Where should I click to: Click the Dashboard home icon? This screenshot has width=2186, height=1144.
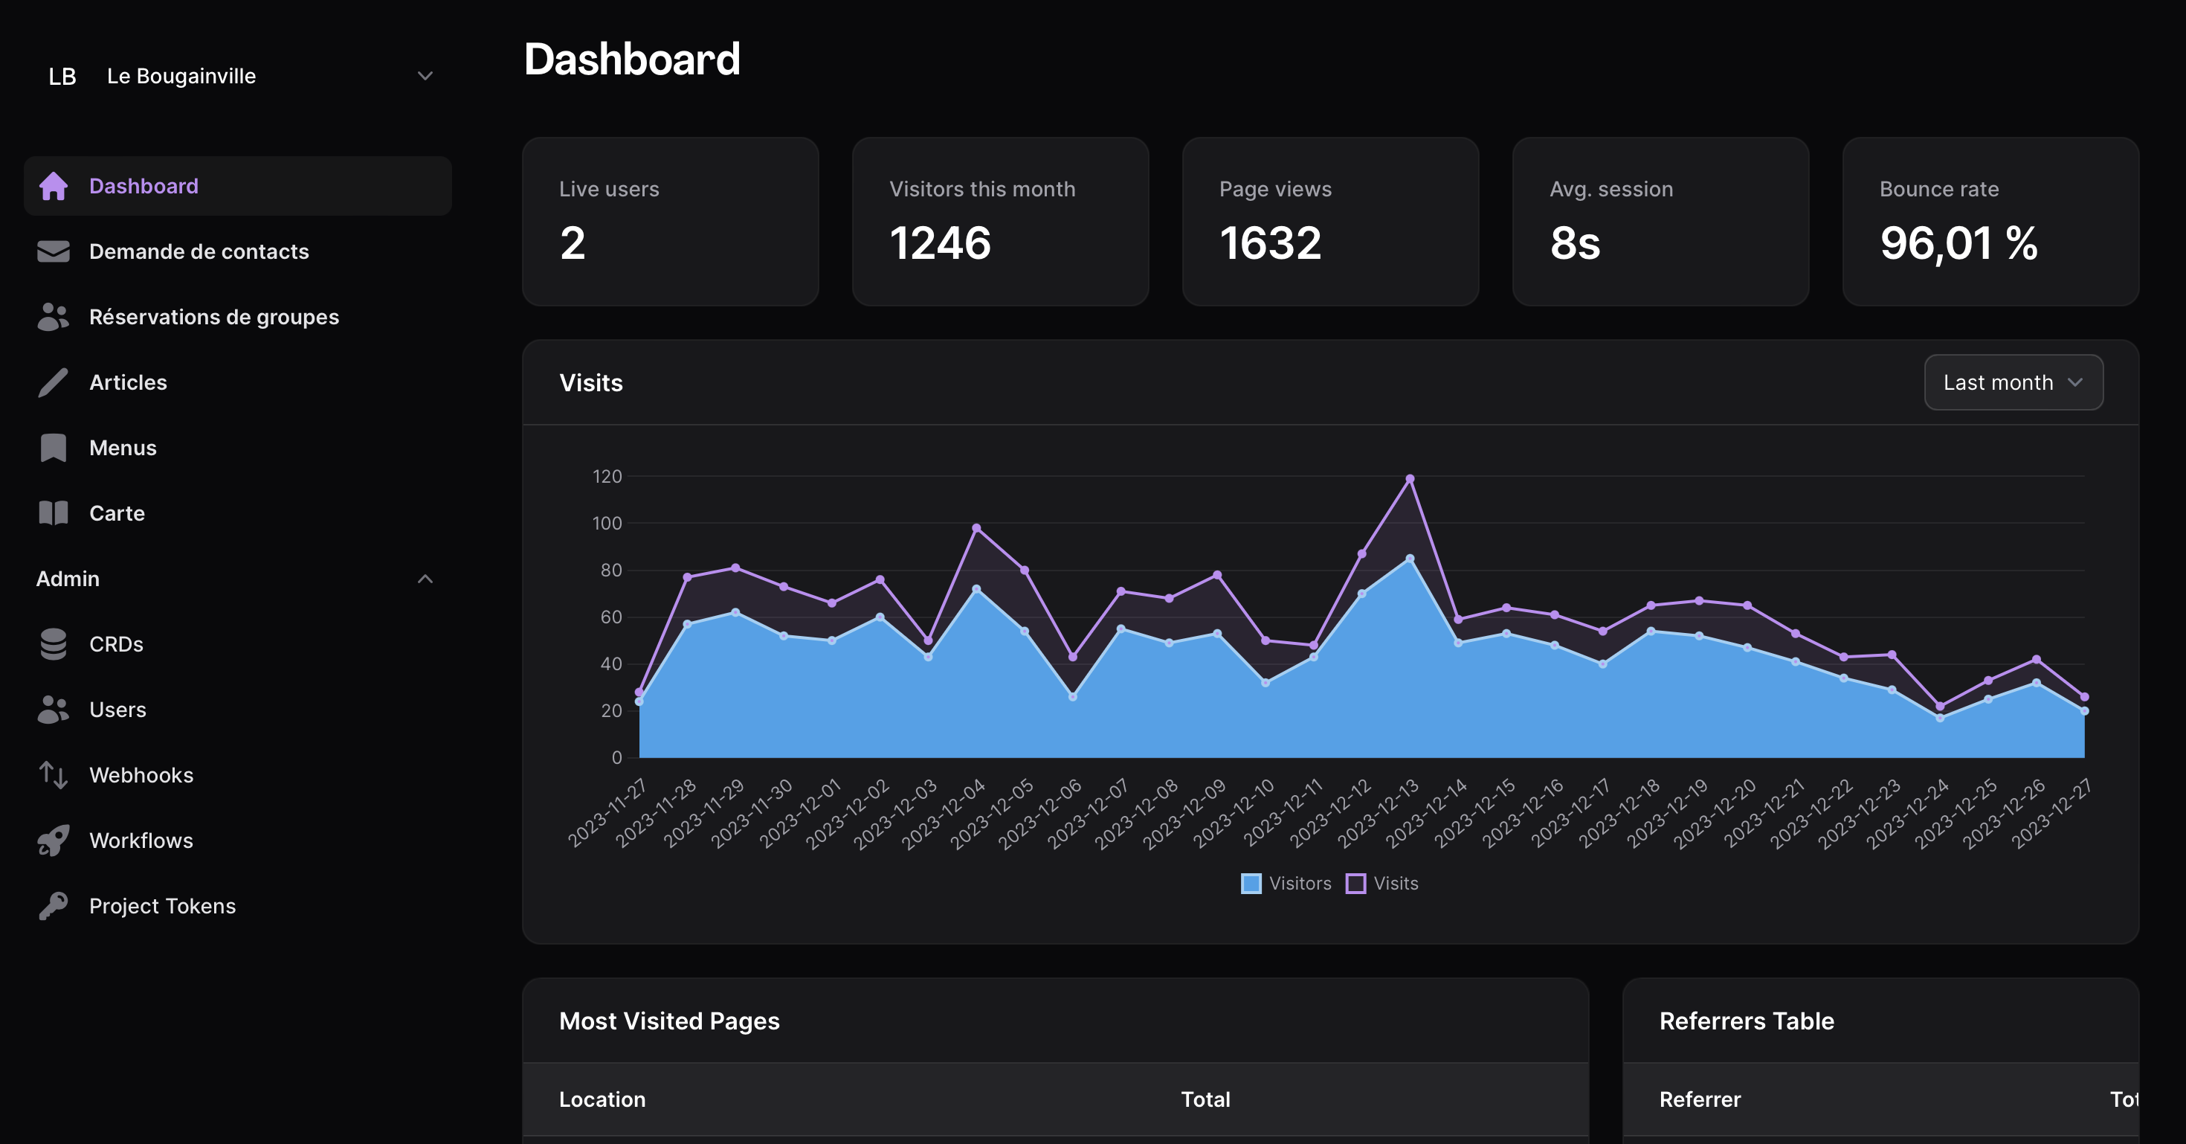[53, 186]
